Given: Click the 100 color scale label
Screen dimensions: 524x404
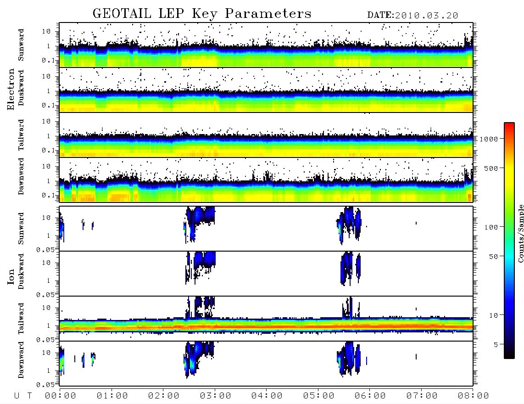Looking at the screenshot, I should [491, 227].
